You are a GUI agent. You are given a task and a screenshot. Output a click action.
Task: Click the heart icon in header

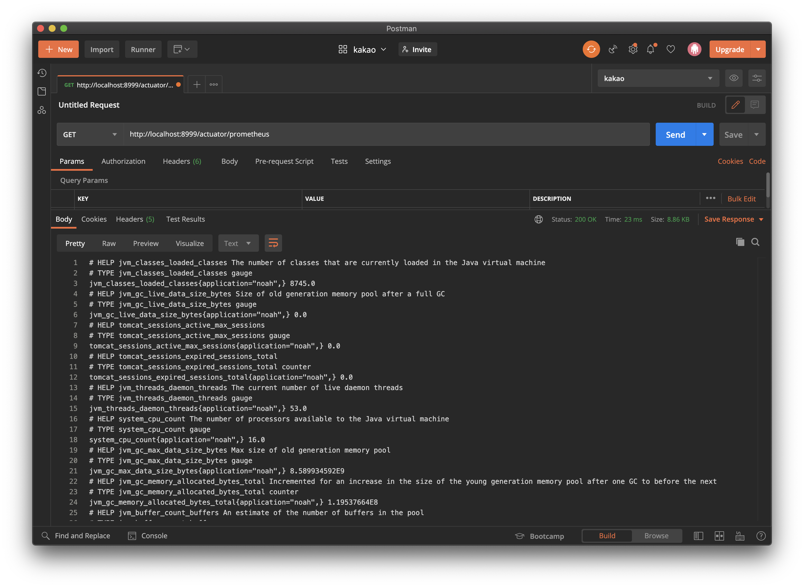(x=671, y=49)
